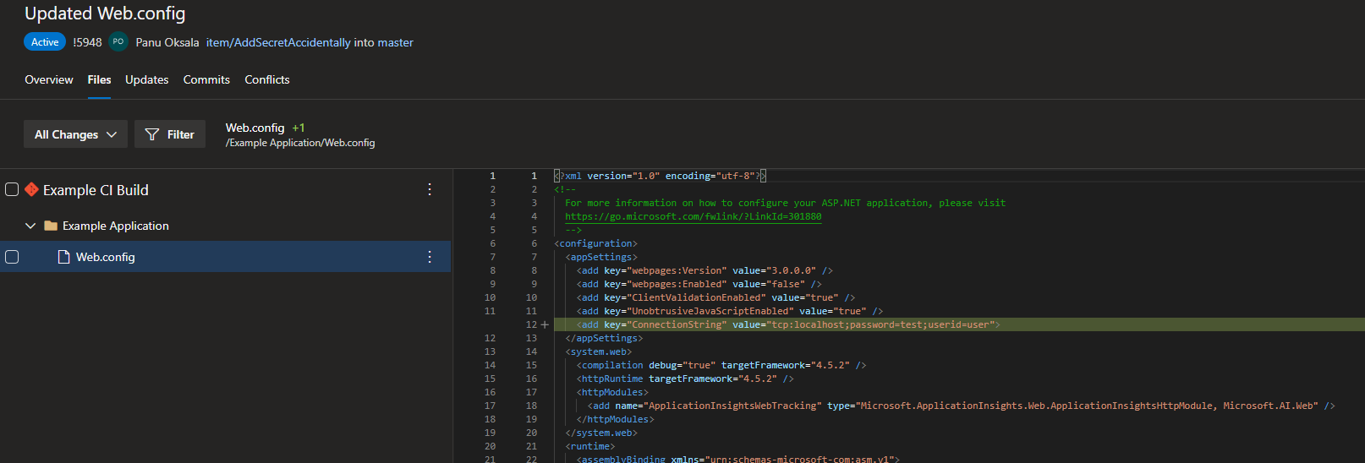Click the Web.config file icon in tree
This screenshot has width=1365, height=463.
[63, 257]
